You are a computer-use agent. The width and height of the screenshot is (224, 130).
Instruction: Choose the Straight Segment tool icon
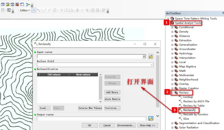[45, 10]
